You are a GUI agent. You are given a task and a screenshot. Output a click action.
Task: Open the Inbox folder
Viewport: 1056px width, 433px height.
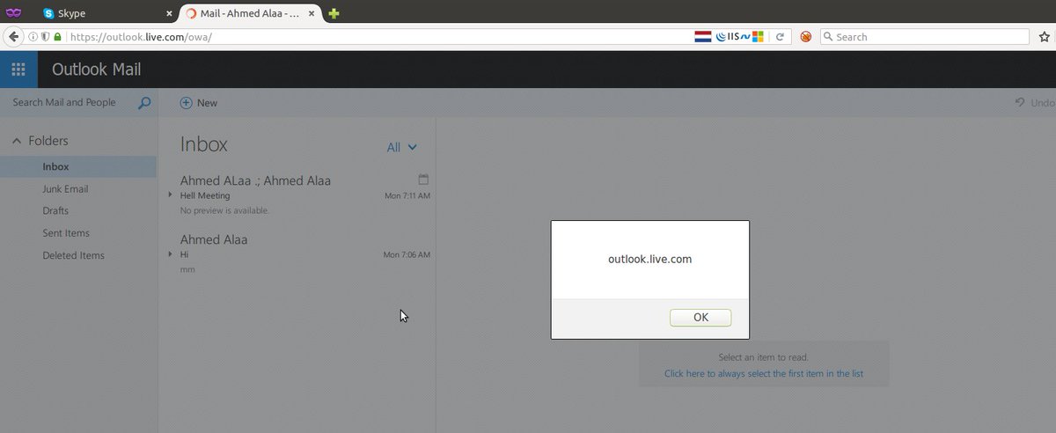pos(78,166)
